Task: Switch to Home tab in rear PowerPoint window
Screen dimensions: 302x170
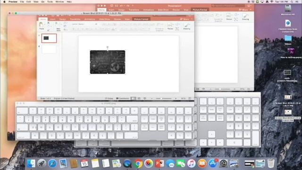Action: [x=102, y=9]
